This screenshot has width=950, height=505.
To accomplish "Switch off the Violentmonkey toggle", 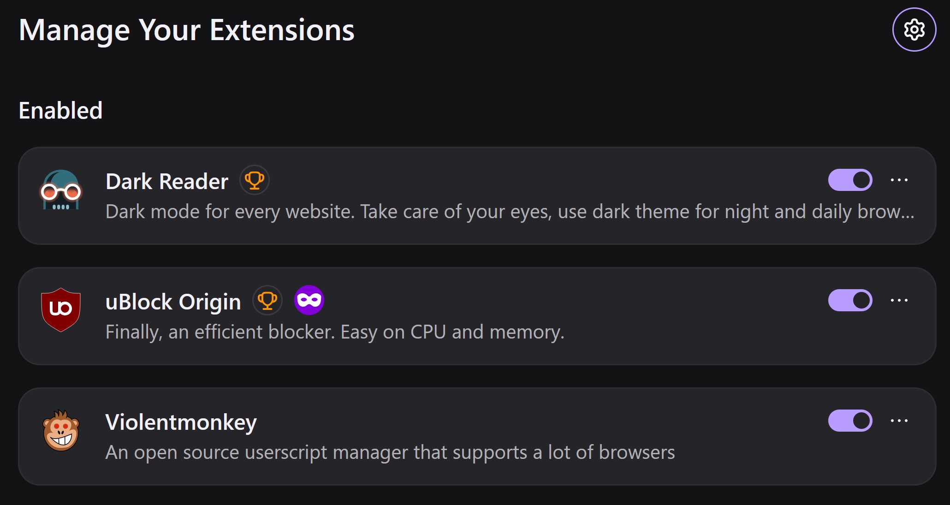I will 850,421.
